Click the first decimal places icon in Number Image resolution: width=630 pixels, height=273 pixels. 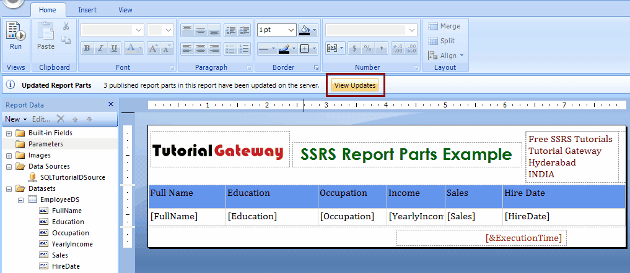coord(398,49)
